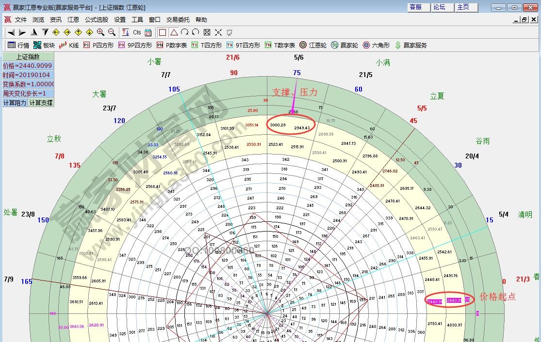Click the yellow left arrow diamond icon

click(56, 32)
